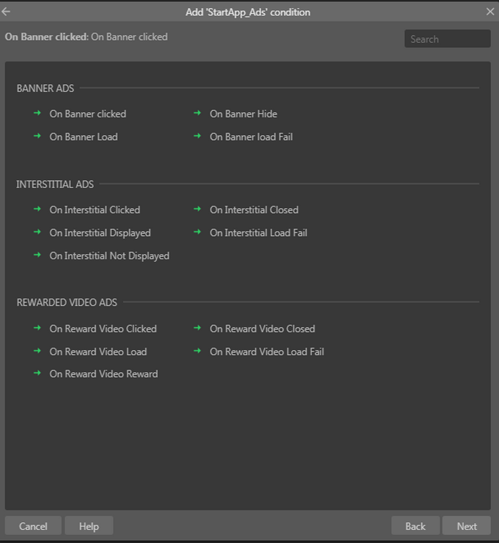The height and width of the screenshot is (543, 499).
Task: Choose 'On Interstitial Closed' condition text
Action: [254, 210]
